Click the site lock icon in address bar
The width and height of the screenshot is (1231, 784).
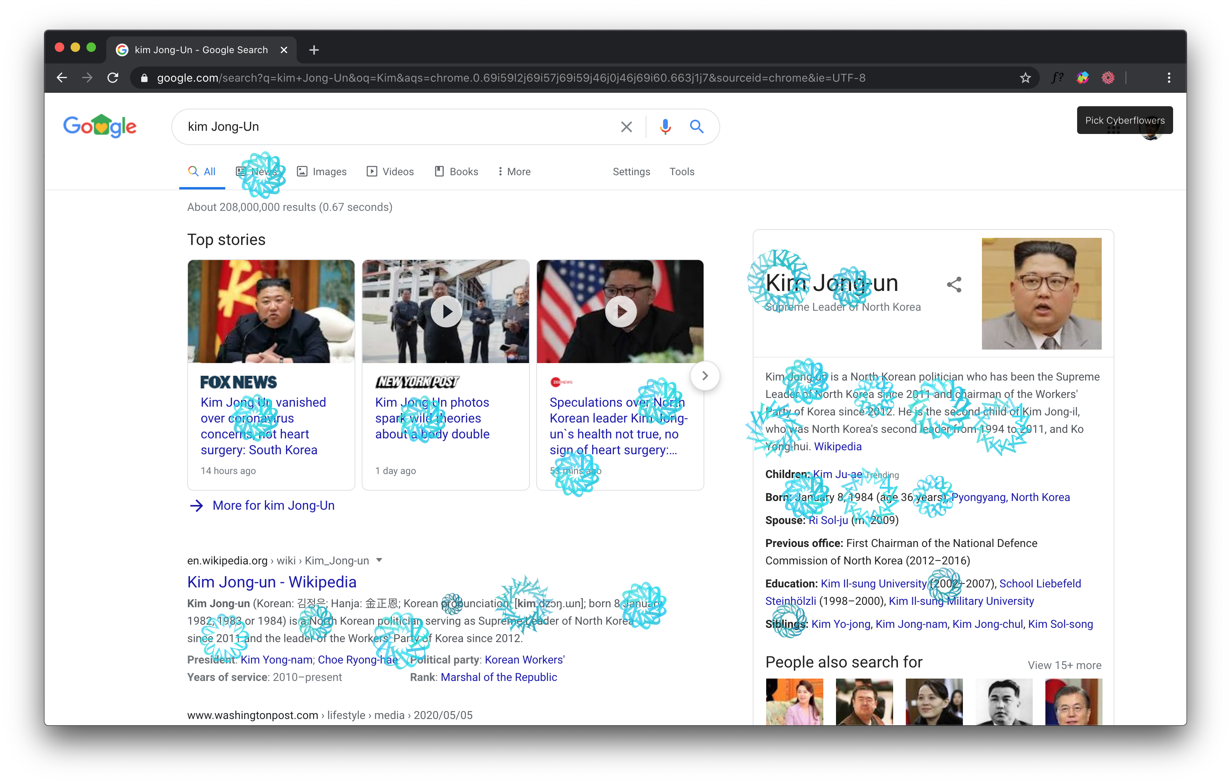tap(144, 78)
